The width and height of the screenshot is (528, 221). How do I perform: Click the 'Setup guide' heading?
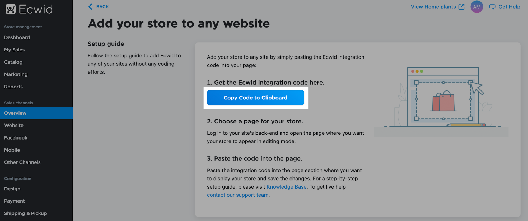pyautogui.click(x=106, y=44)
